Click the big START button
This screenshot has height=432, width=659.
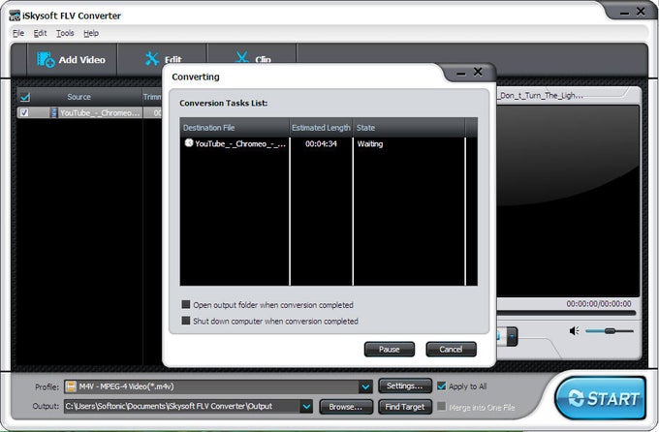click(601, 398)
